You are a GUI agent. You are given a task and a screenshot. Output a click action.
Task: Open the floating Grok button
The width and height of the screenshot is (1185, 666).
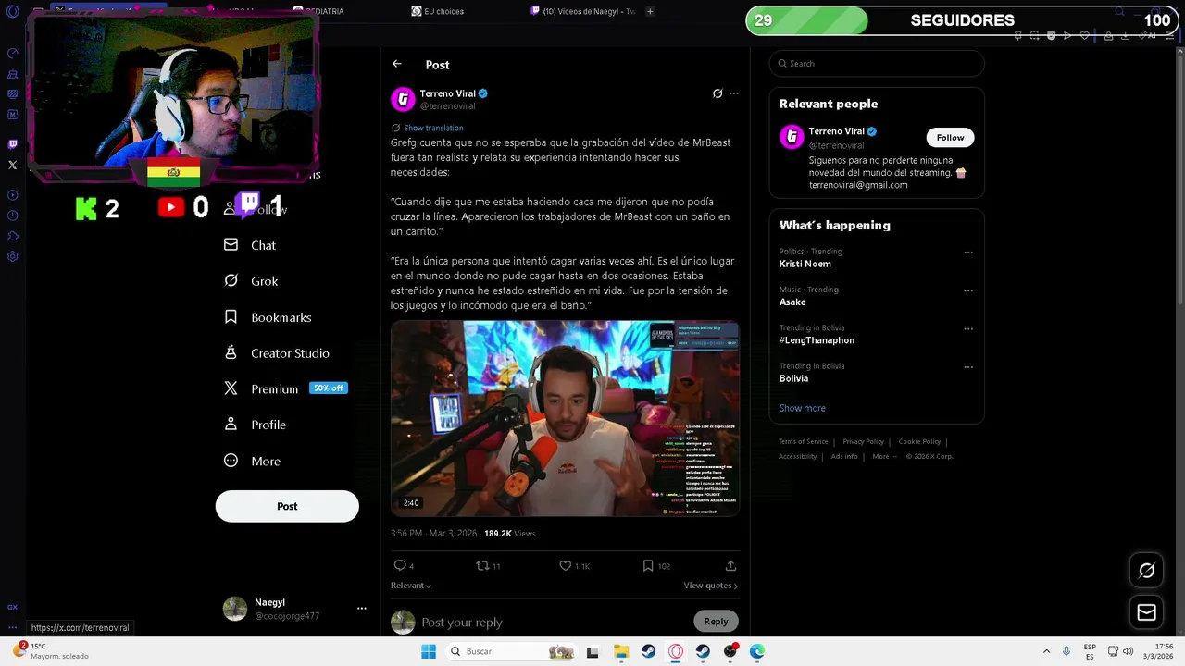pyautogui.click(x=1146, y=571)
